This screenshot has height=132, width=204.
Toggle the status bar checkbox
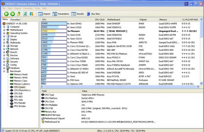[3, 131]
